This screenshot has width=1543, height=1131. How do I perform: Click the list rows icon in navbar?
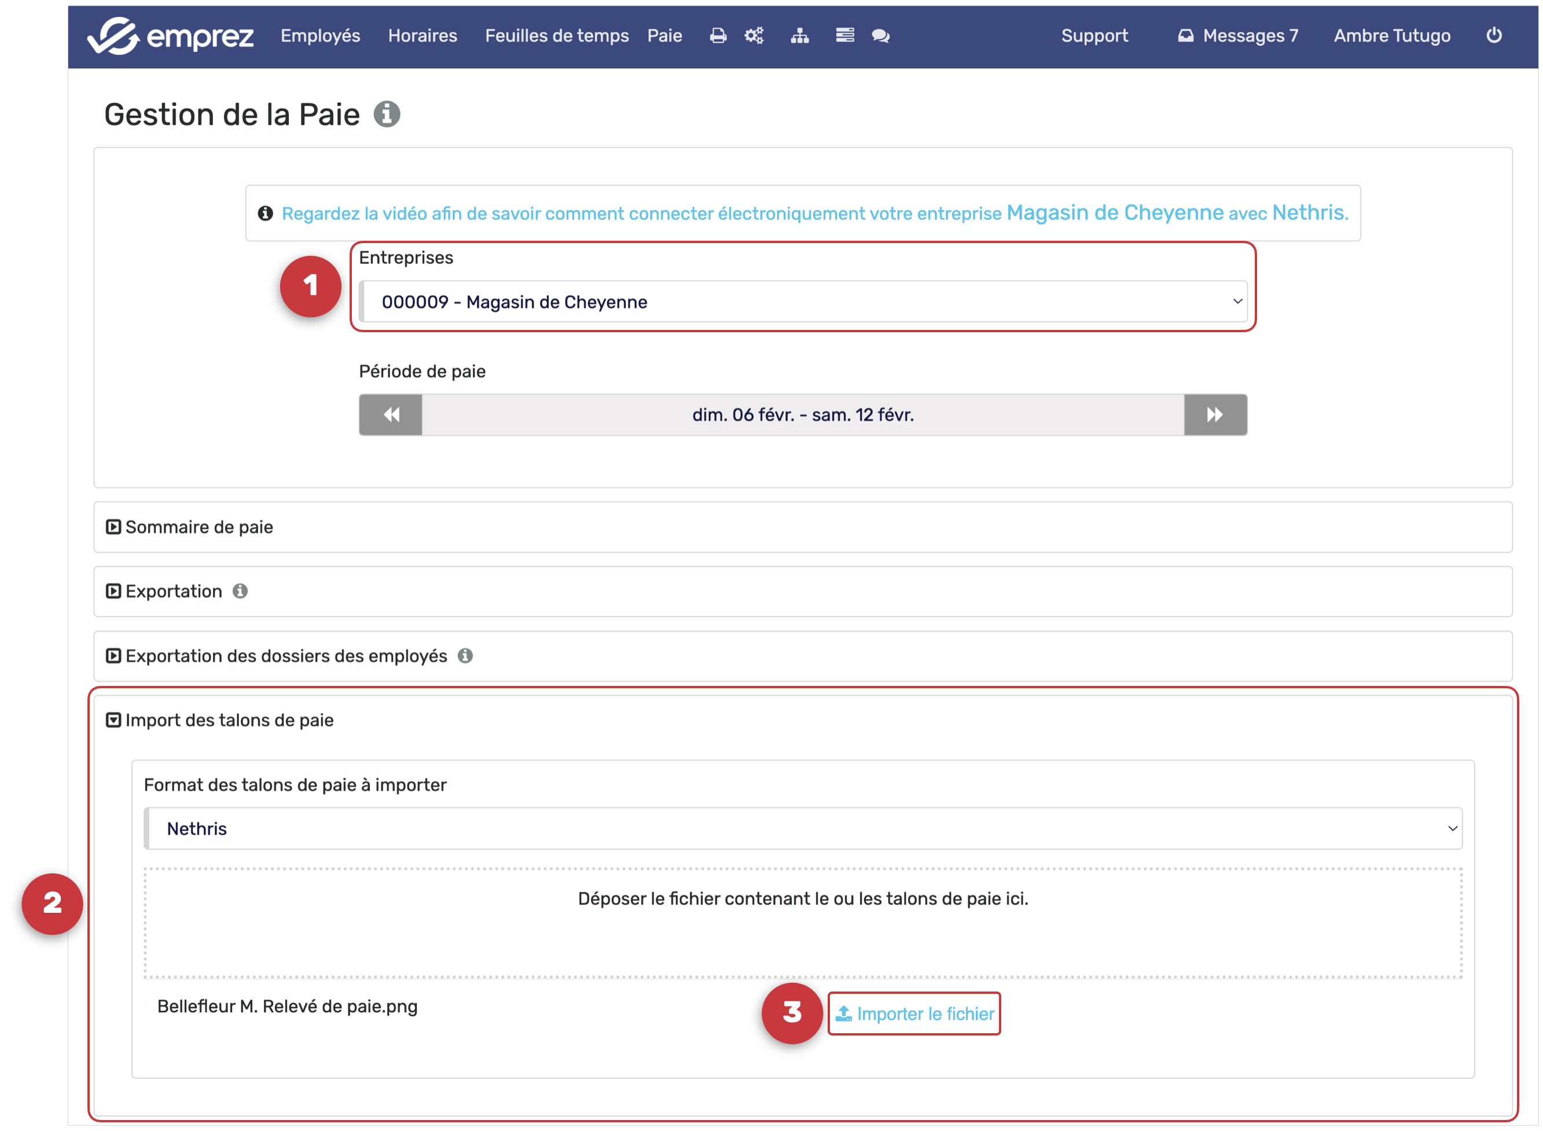click(845, 36)
